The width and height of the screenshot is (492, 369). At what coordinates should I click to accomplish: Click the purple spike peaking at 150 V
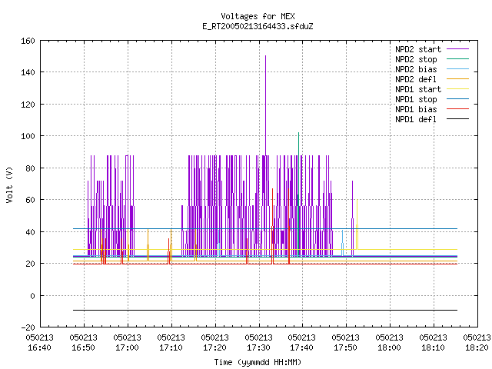point(265,104)
